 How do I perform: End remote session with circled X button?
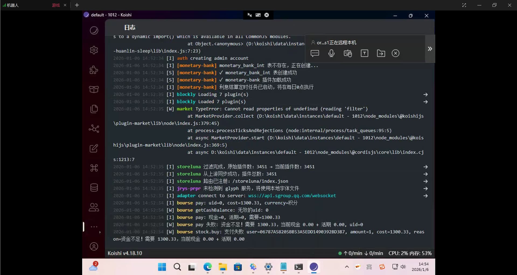click(x=395, y=53)
